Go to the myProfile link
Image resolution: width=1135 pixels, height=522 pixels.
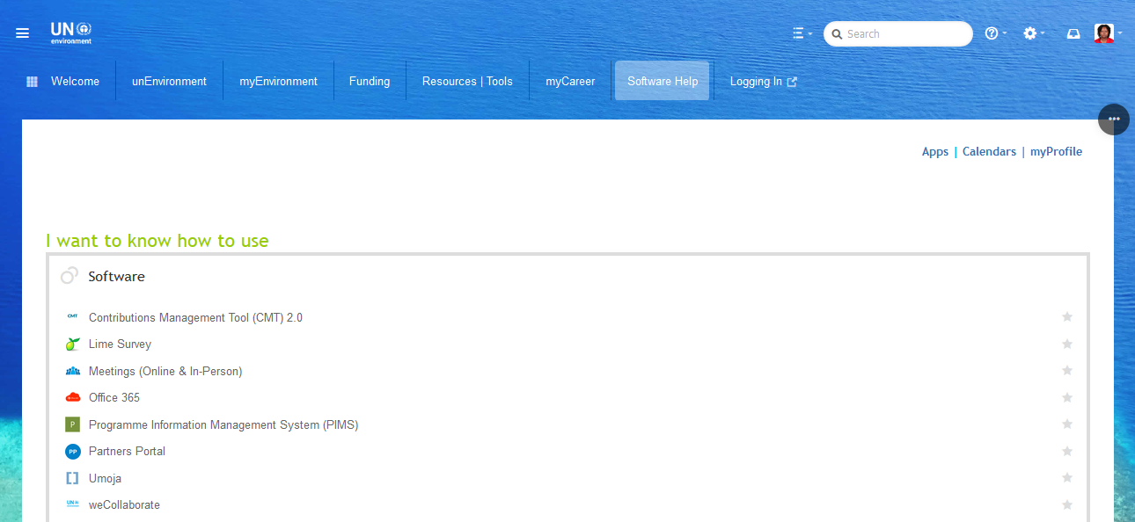tap(1056, 152)
